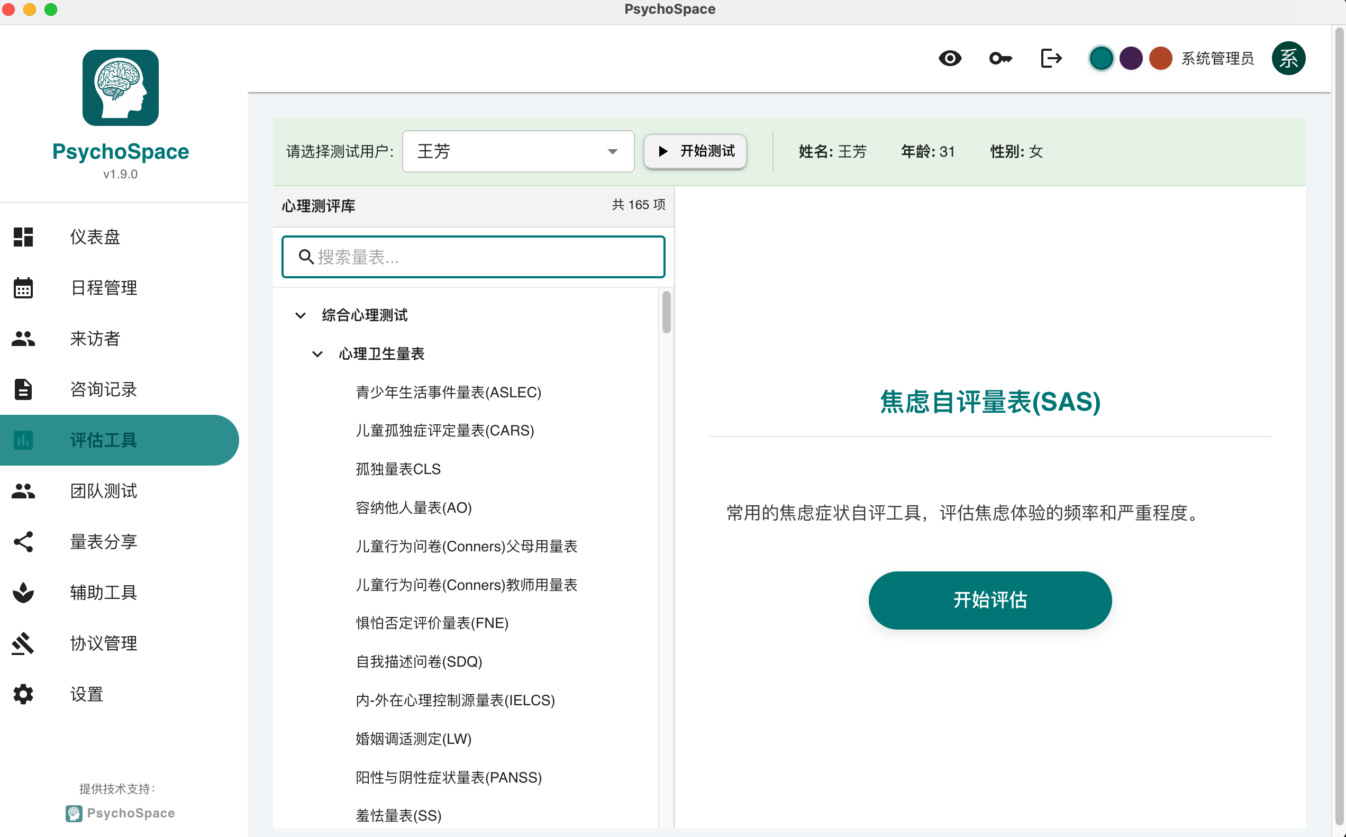
Task: Select the orange theme color circle
Action: (1161, 58)
